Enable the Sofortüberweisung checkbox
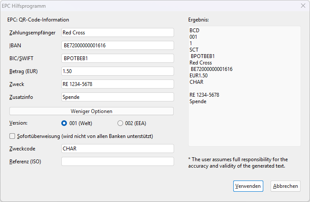This screenshot has width=310, height=202. click(x=12, y=136)
